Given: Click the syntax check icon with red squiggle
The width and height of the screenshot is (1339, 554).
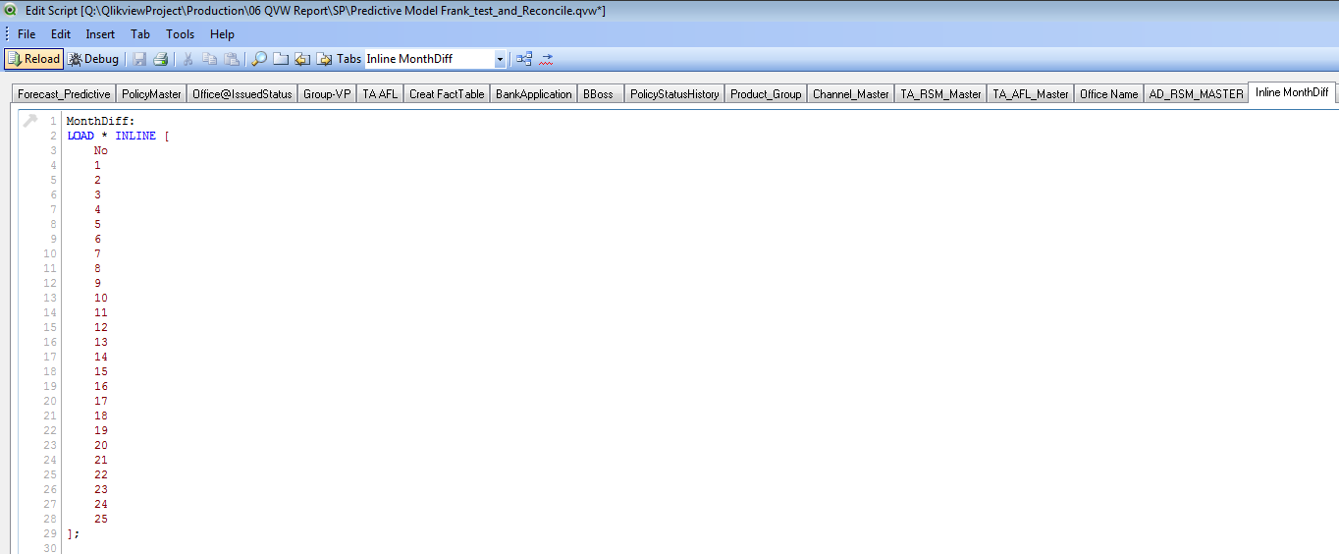Looking at the screenshot, I should click(547, 59).
